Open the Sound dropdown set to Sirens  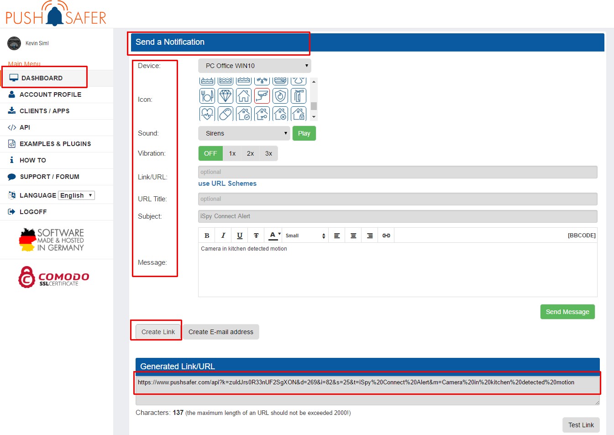244,133
